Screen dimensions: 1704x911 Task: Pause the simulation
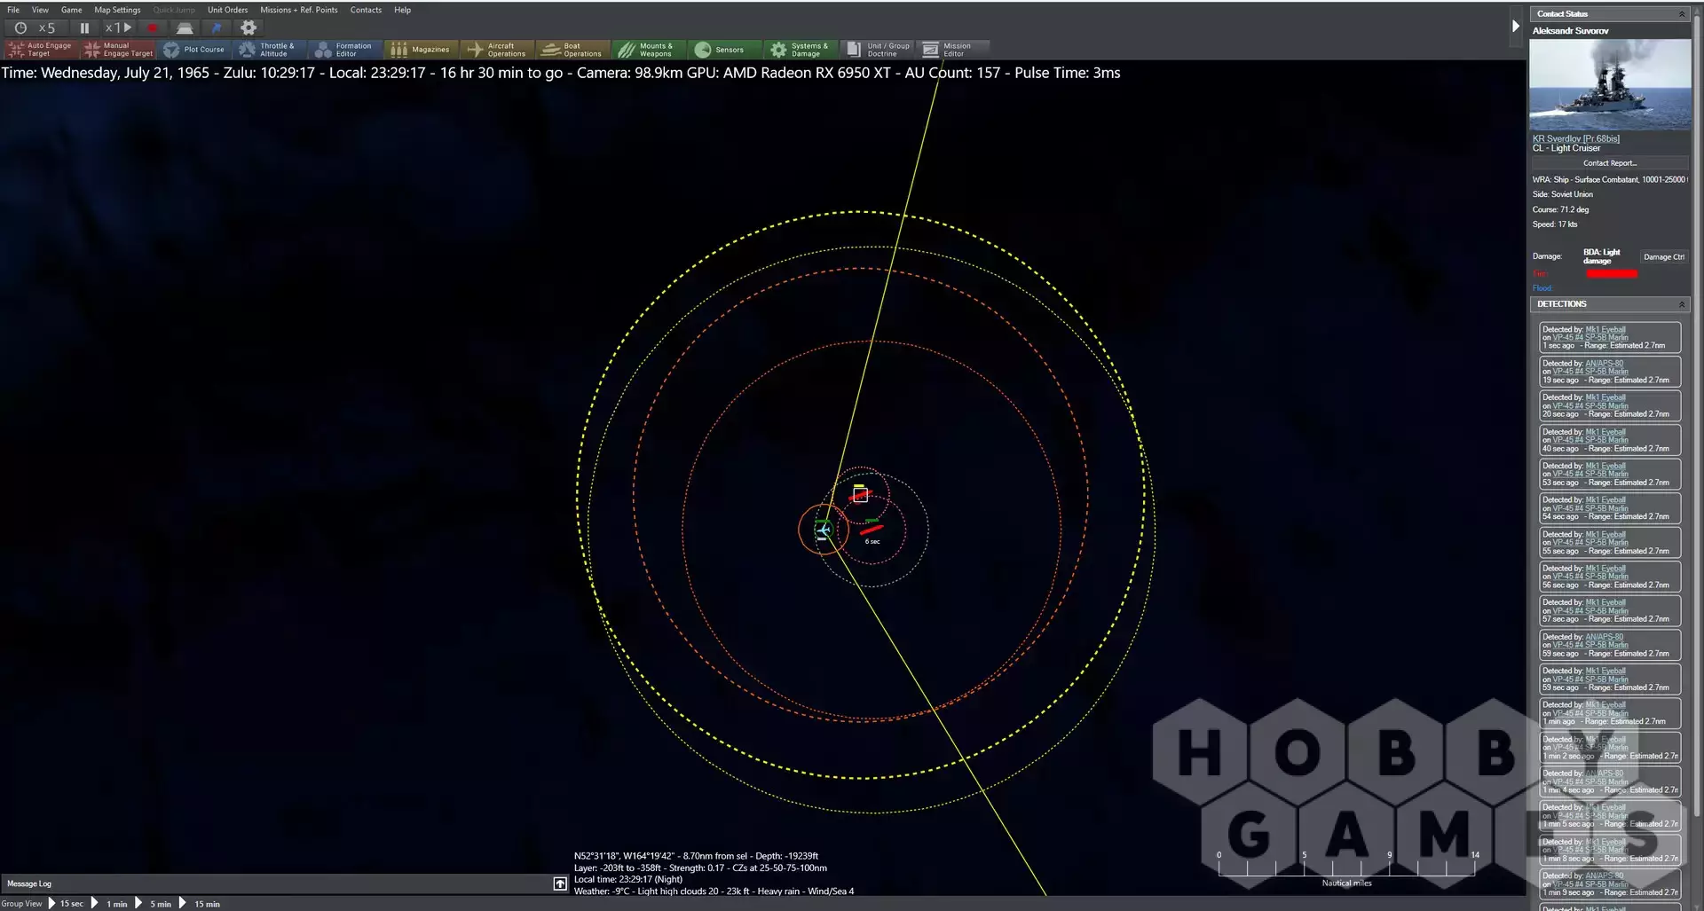(84, 28)
